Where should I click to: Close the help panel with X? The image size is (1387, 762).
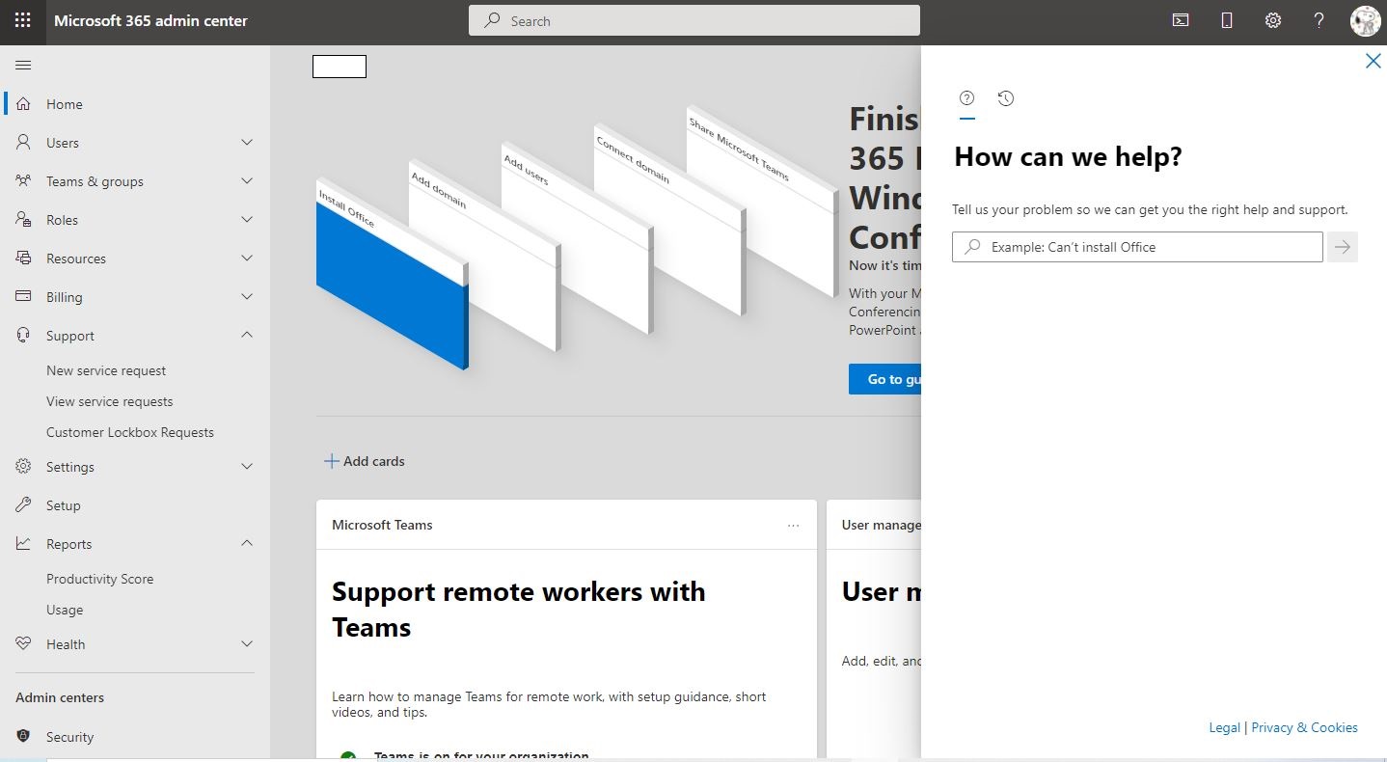(1373, 61)
